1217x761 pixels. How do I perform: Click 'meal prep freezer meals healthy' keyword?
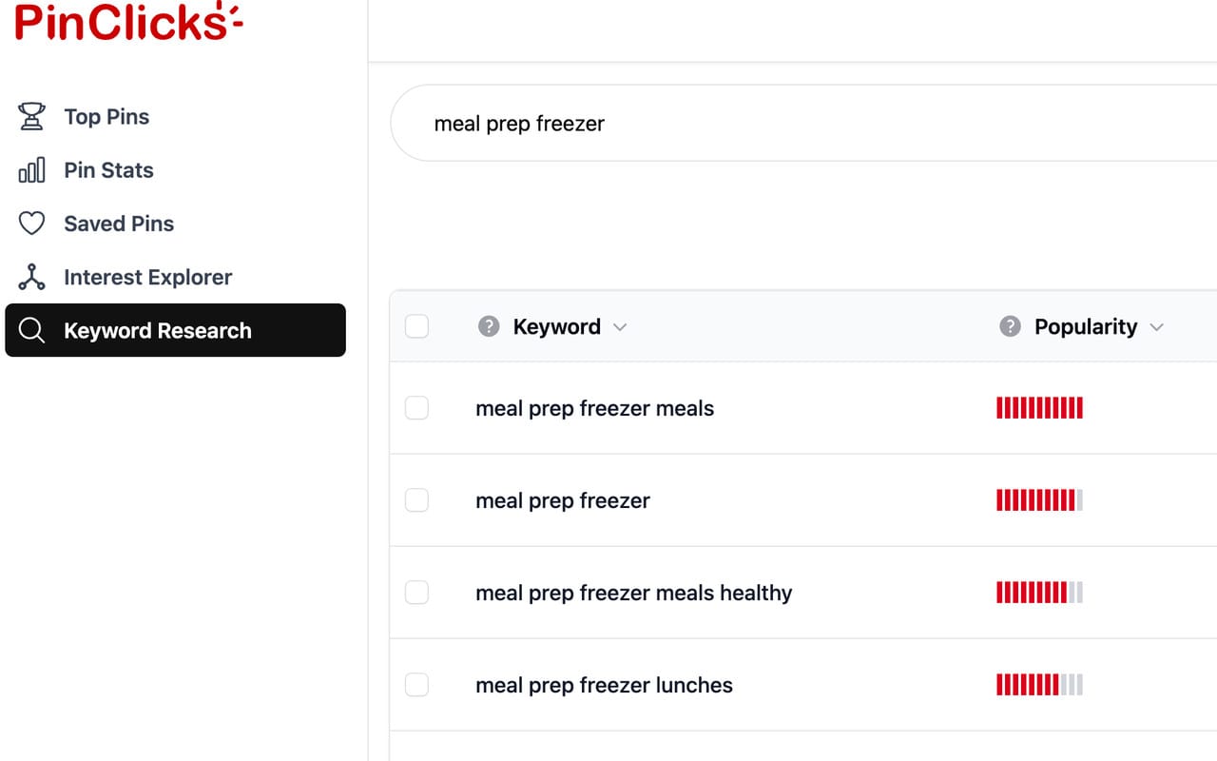[x=633, y=593]
